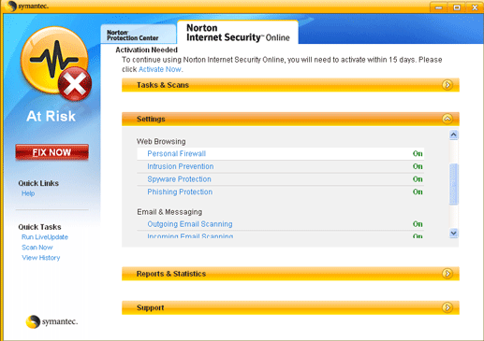Click the Symantec logo at bottom of sidebar
Image resolution: width=484 pixels, height=341 pixels.
click(51, 321)
